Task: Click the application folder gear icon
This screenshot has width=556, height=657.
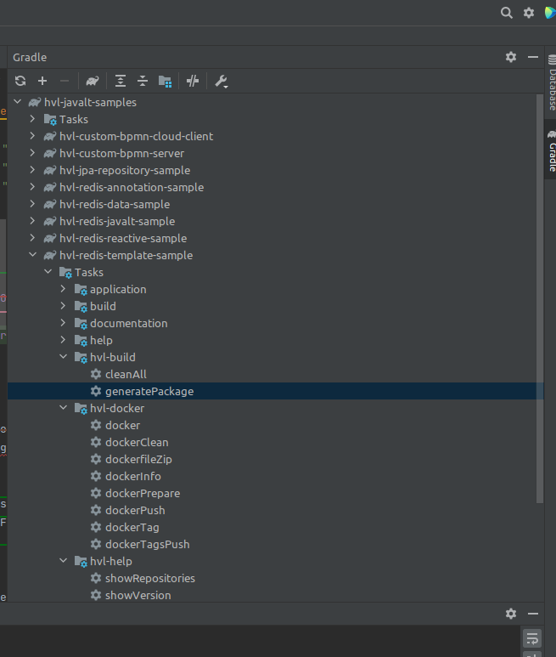Action: pos(81,290)
